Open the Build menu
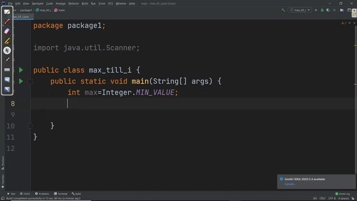Viewport: 357px width, 201px height. pos(85,3)
